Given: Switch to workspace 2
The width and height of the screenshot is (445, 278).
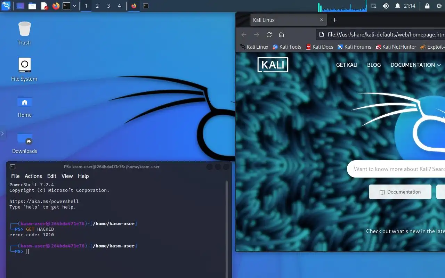Looking at the screenshot, I should pyautogui.click(x=97, y=6).
